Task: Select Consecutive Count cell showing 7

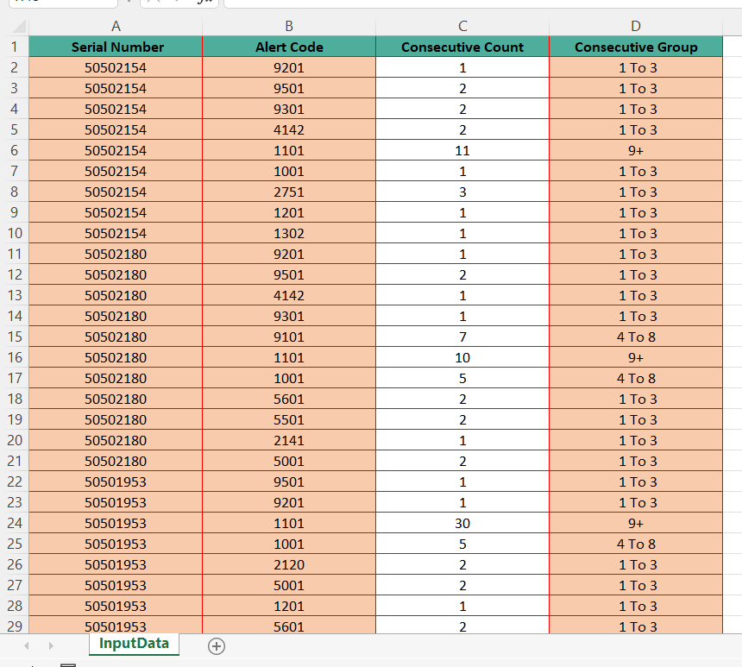Action: tap(462, 337)
